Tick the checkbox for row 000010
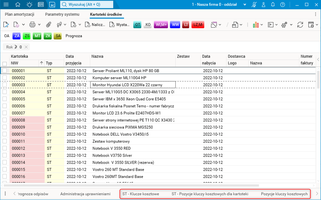Viewport: 321px width, 200px height. coord(5,134)
